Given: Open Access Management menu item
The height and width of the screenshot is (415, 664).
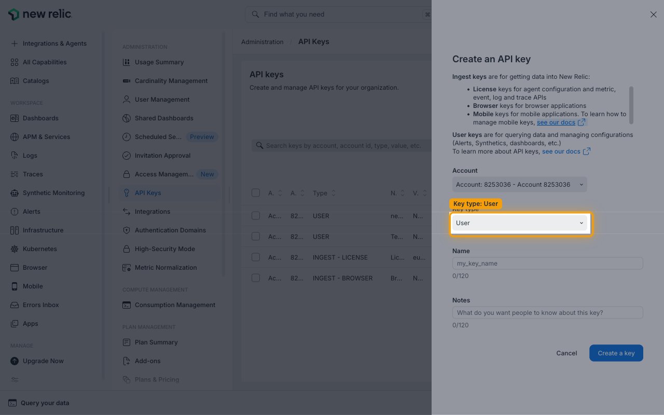Looking at the screenshot, I should point(170,174).
